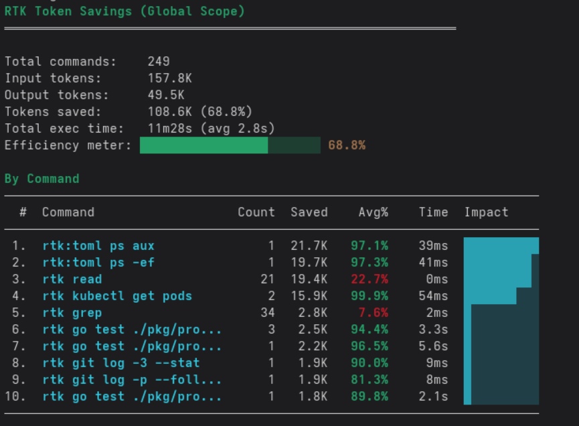Click Tokens saved value 108.6K (68.8%)
Viewport: 579px width, 426px height.
tap(199, 111)
